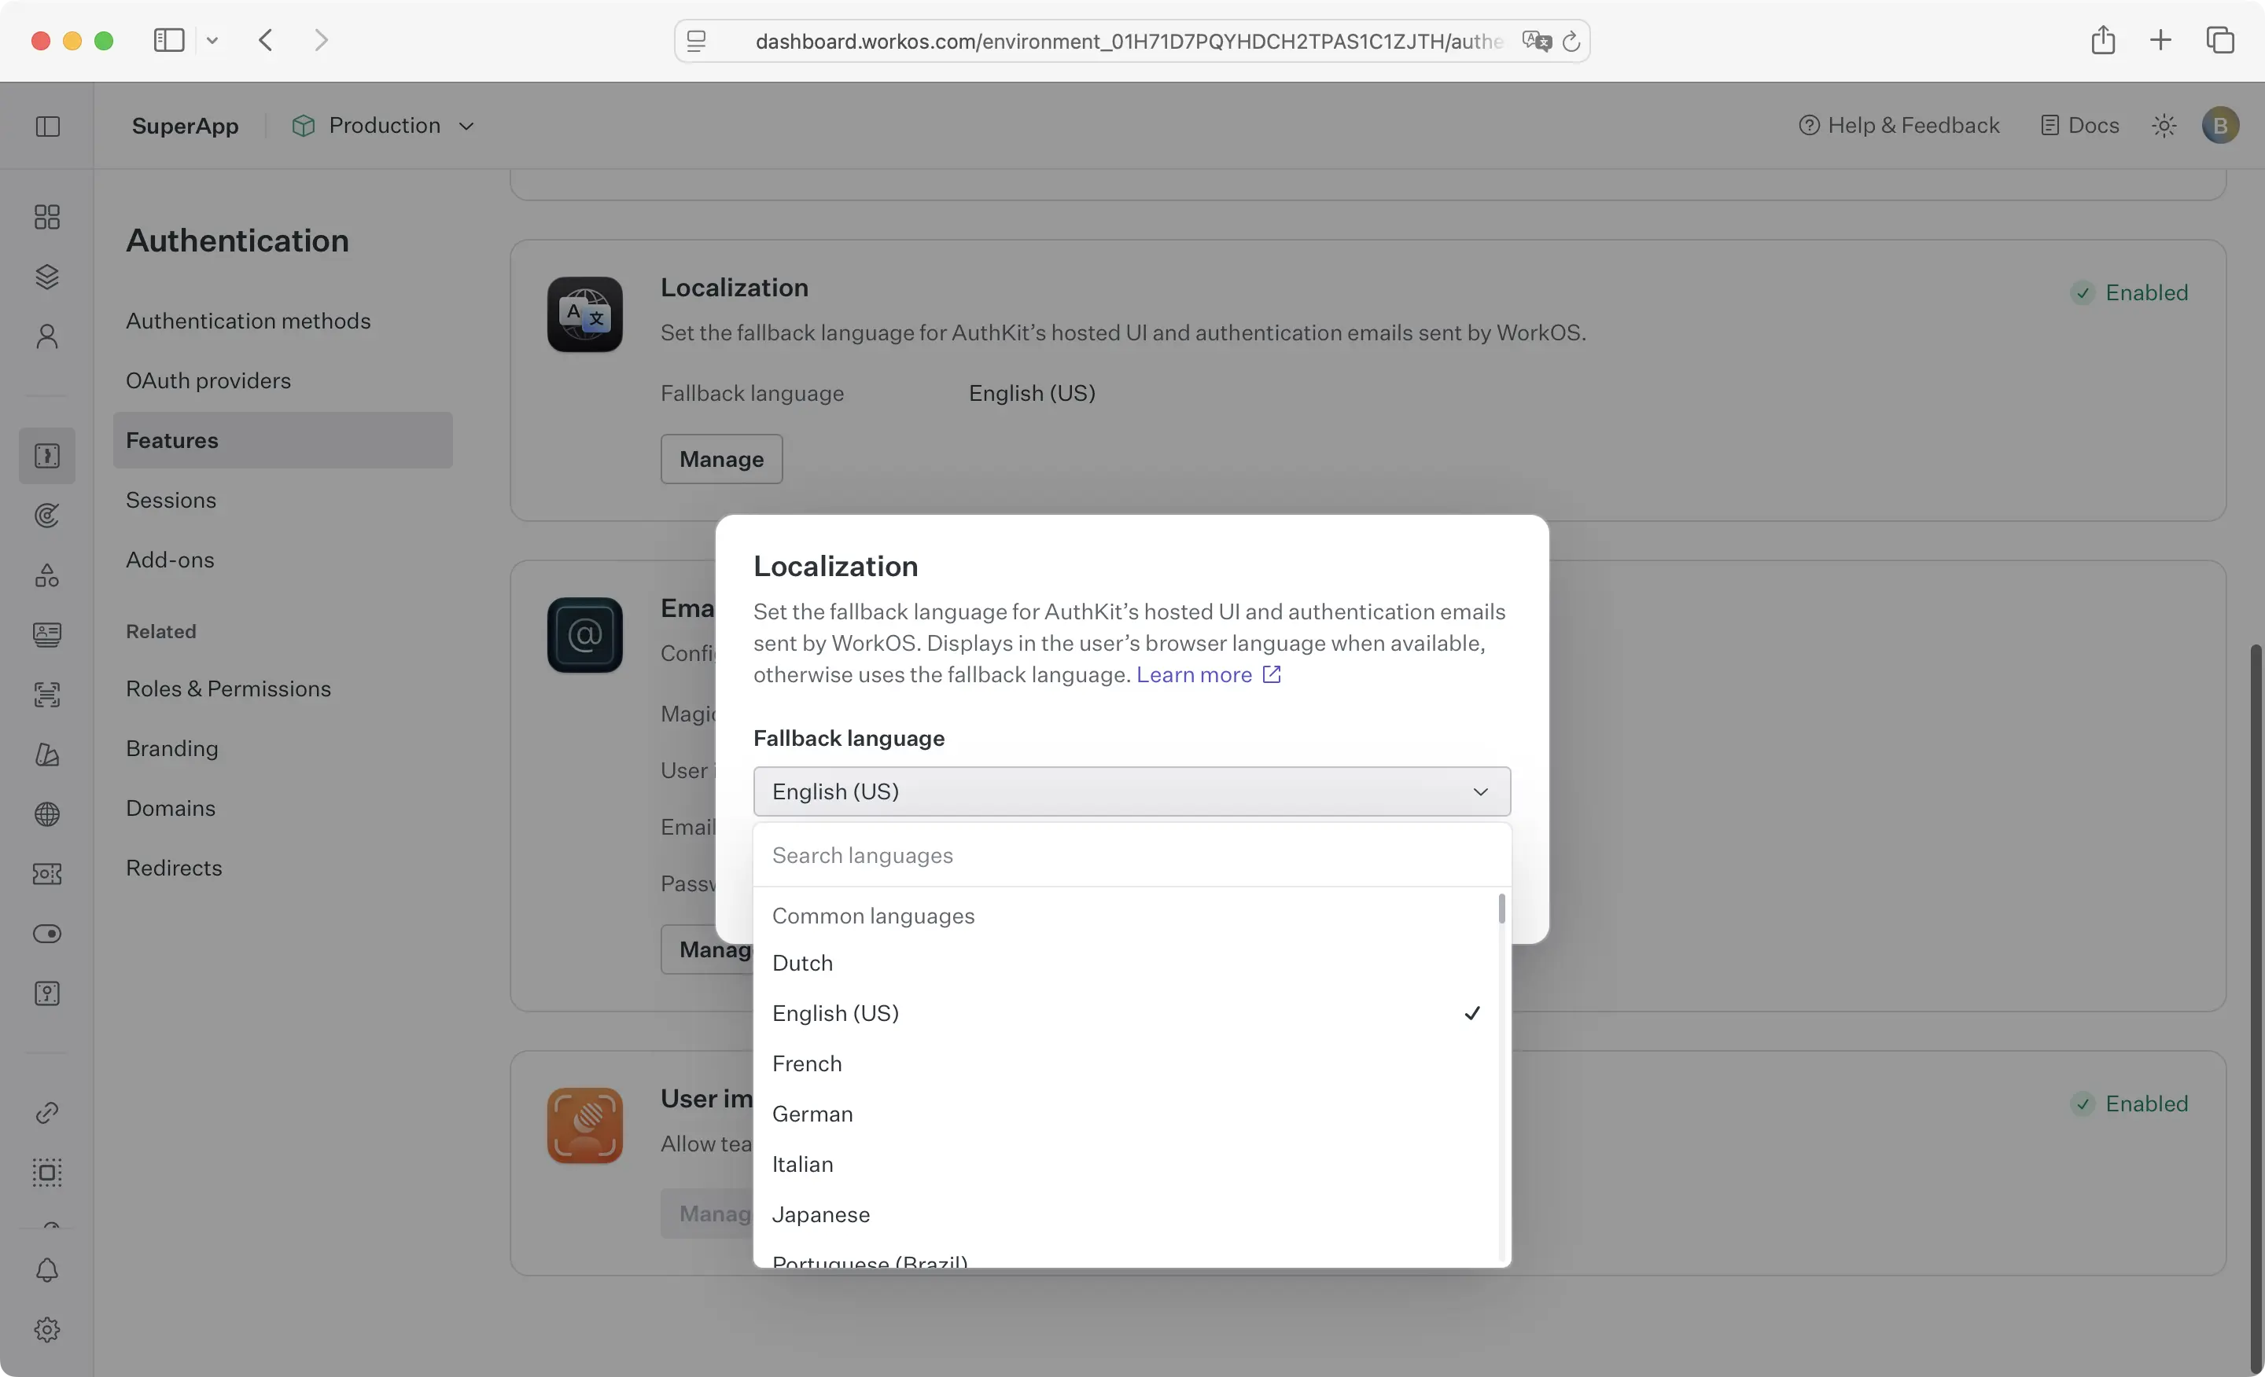
Task: Click the language list scrollbar thumb
Action: click(x=1501, y=909)
